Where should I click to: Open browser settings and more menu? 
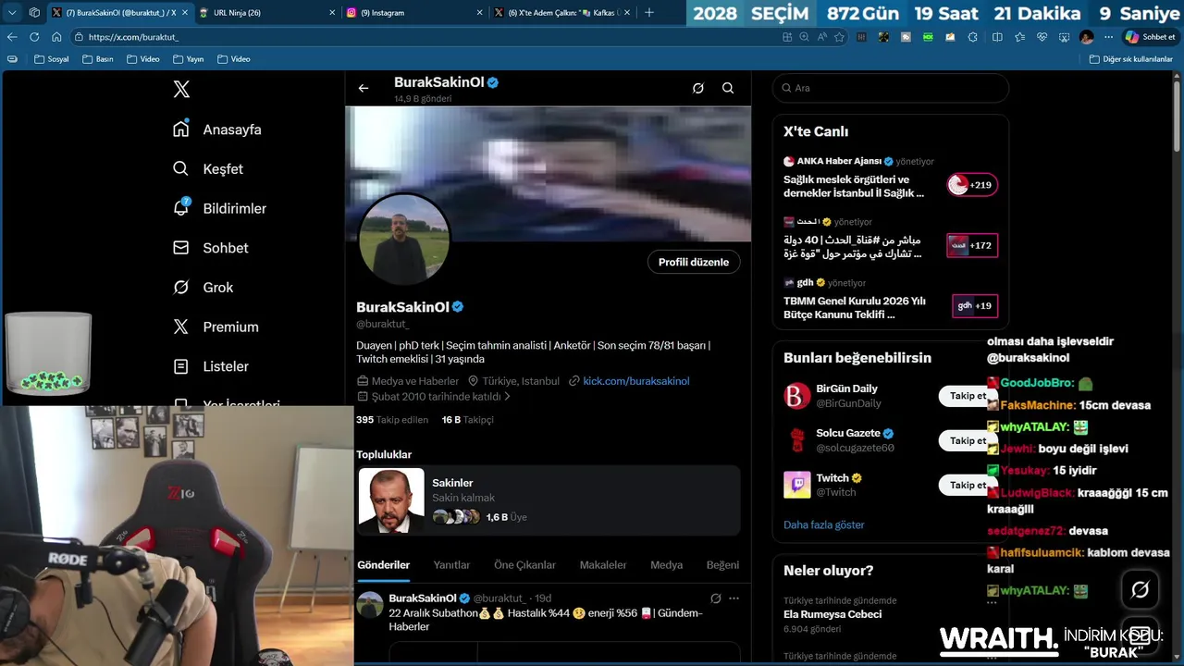[x=1109, y=37]
